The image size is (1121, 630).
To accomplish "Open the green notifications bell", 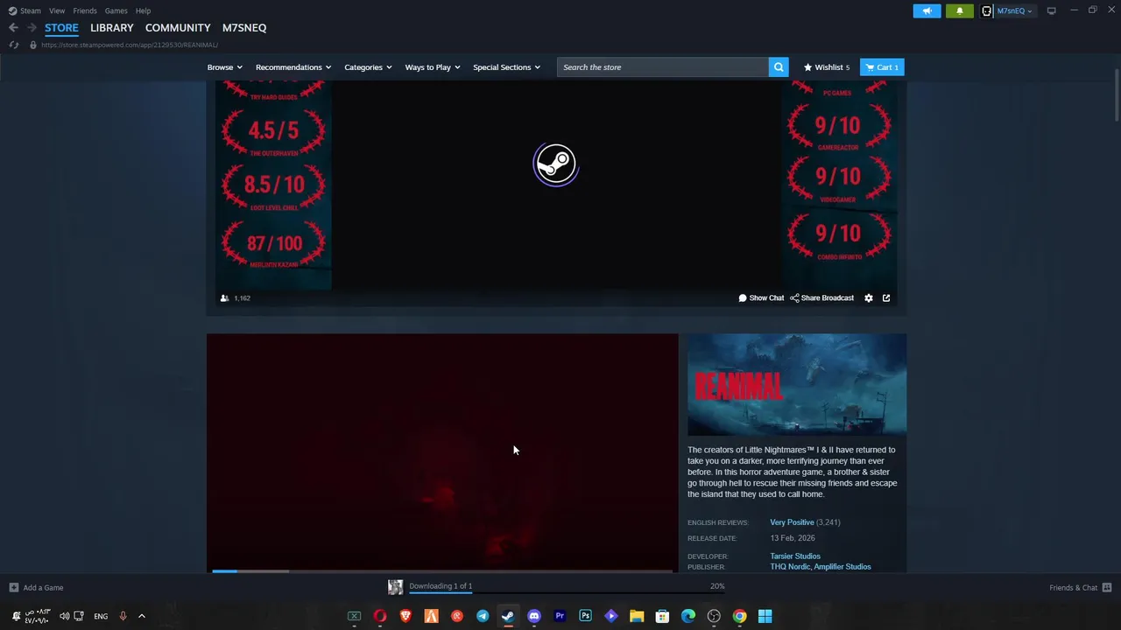I will tap(959, 10).
